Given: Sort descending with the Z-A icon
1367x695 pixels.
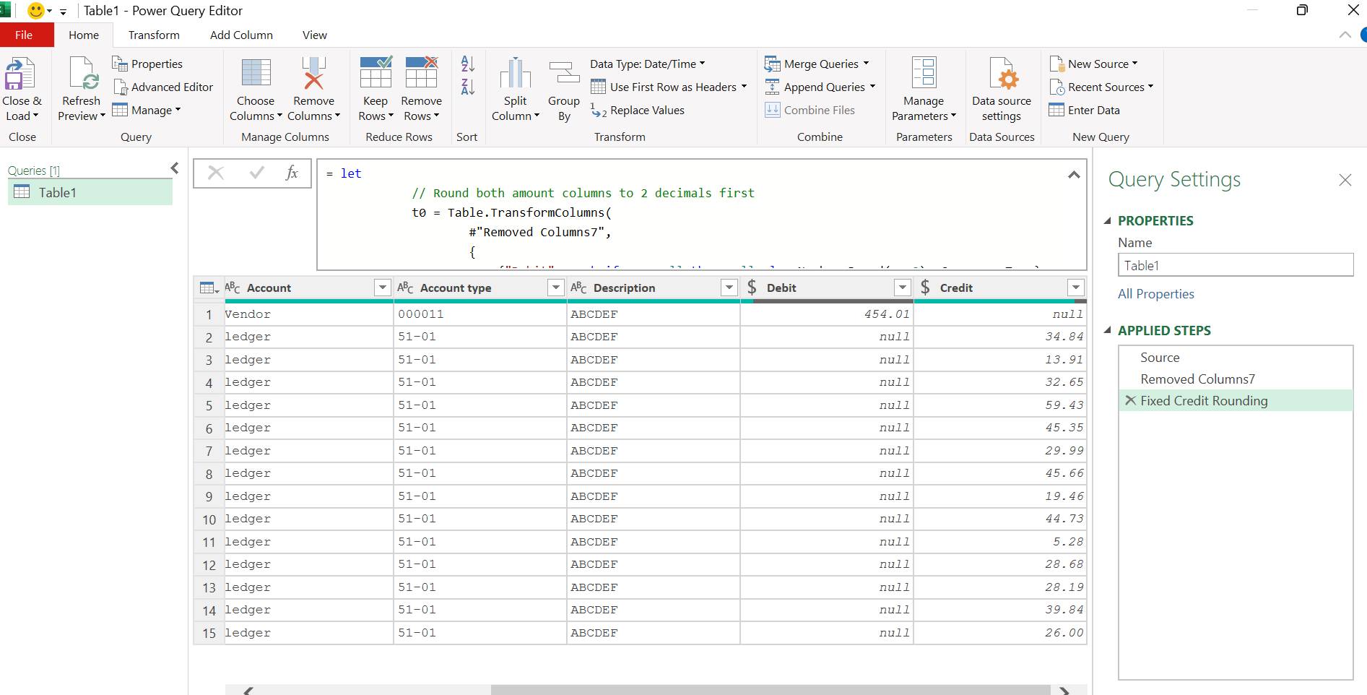Looking at the screenshot, I should click(x=468, y=87).
